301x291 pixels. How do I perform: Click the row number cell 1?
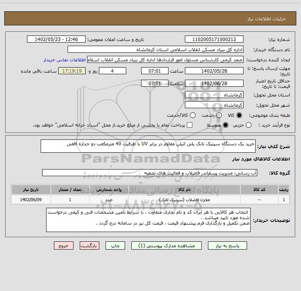[284, 200]
